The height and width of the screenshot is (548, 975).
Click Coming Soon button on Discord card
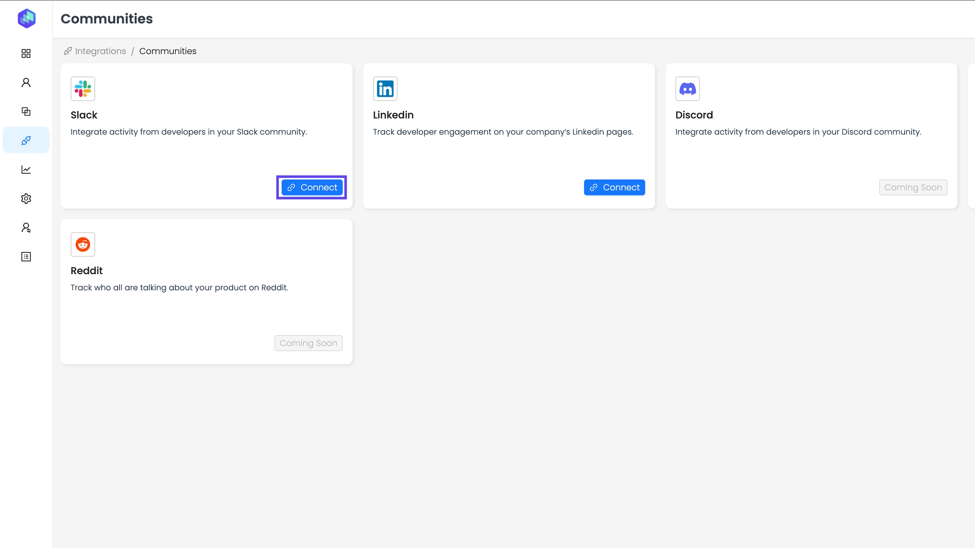(913, 187)
